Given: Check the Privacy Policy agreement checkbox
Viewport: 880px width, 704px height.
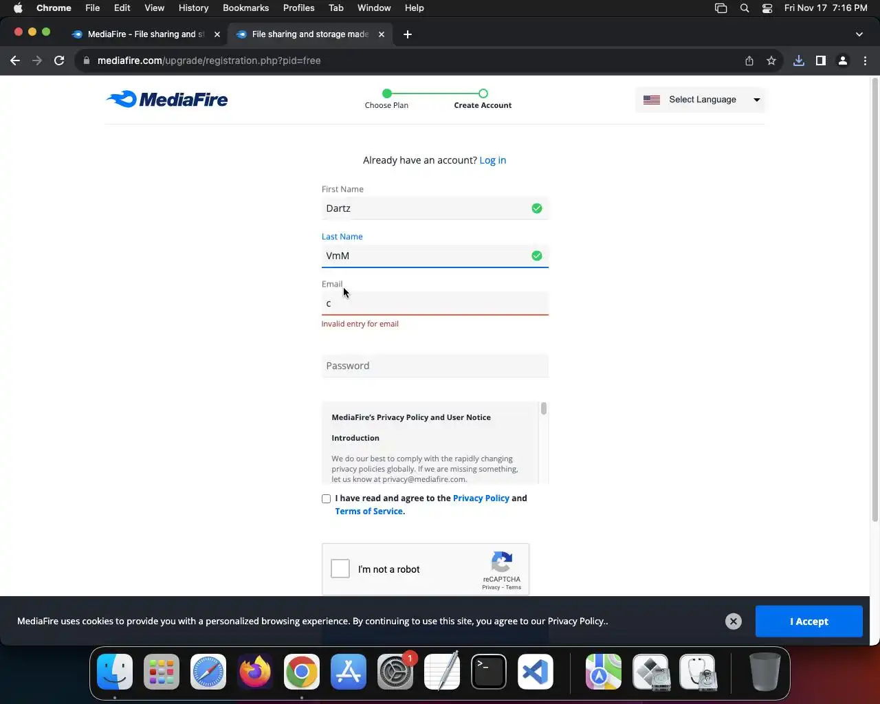Looking at the screenshot, I should [326, 498].
